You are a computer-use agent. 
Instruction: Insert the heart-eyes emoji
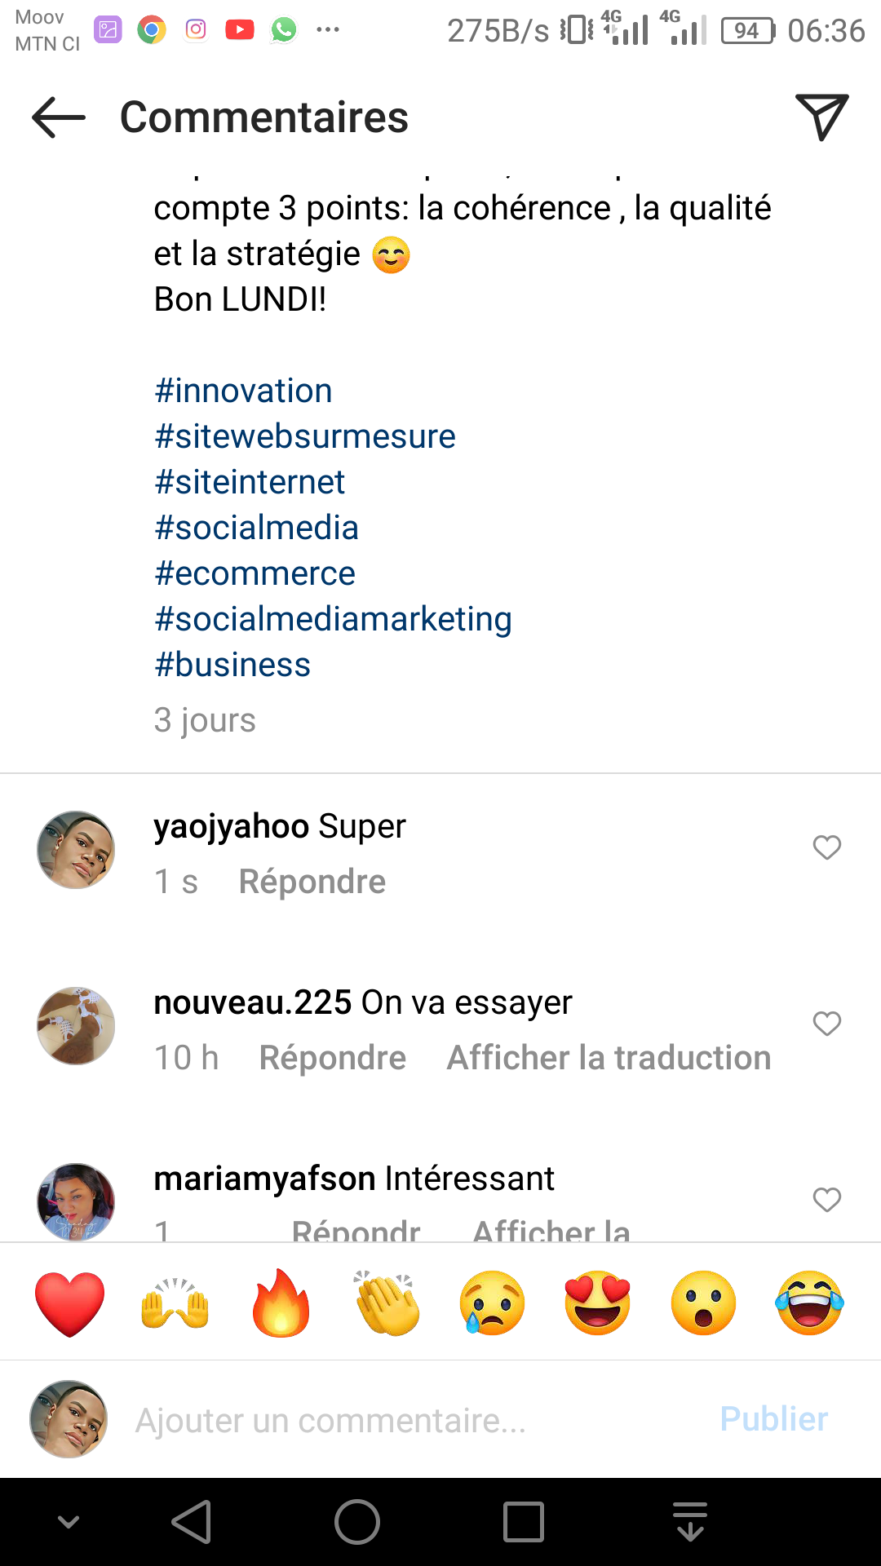coord(598,1303)
